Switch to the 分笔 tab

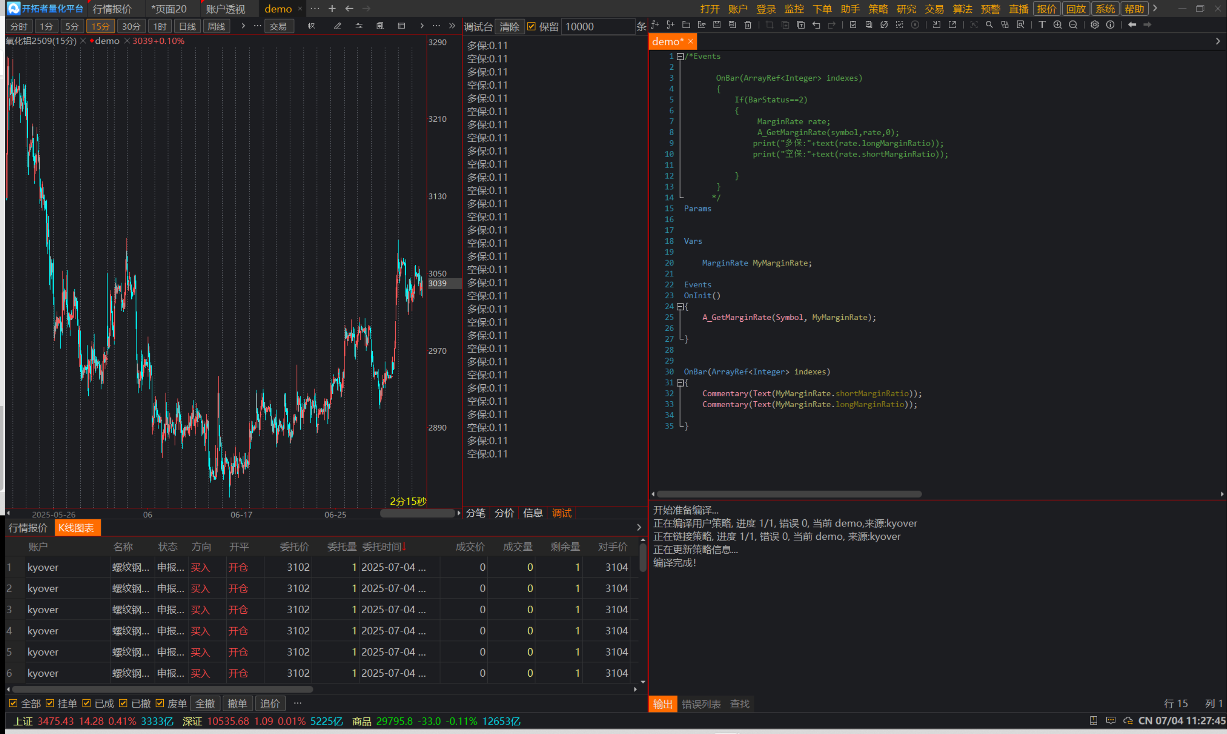coord(476,513)
